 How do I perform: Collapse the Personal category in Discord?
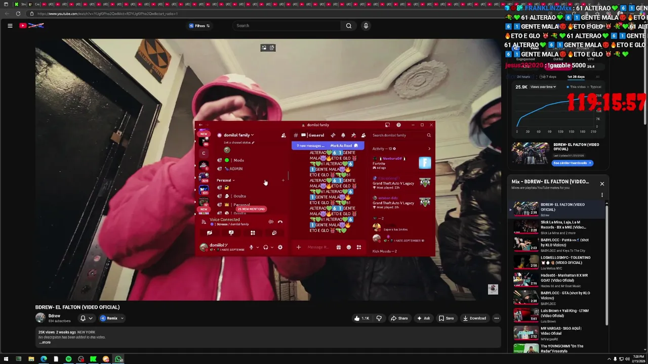coord(225,180)
